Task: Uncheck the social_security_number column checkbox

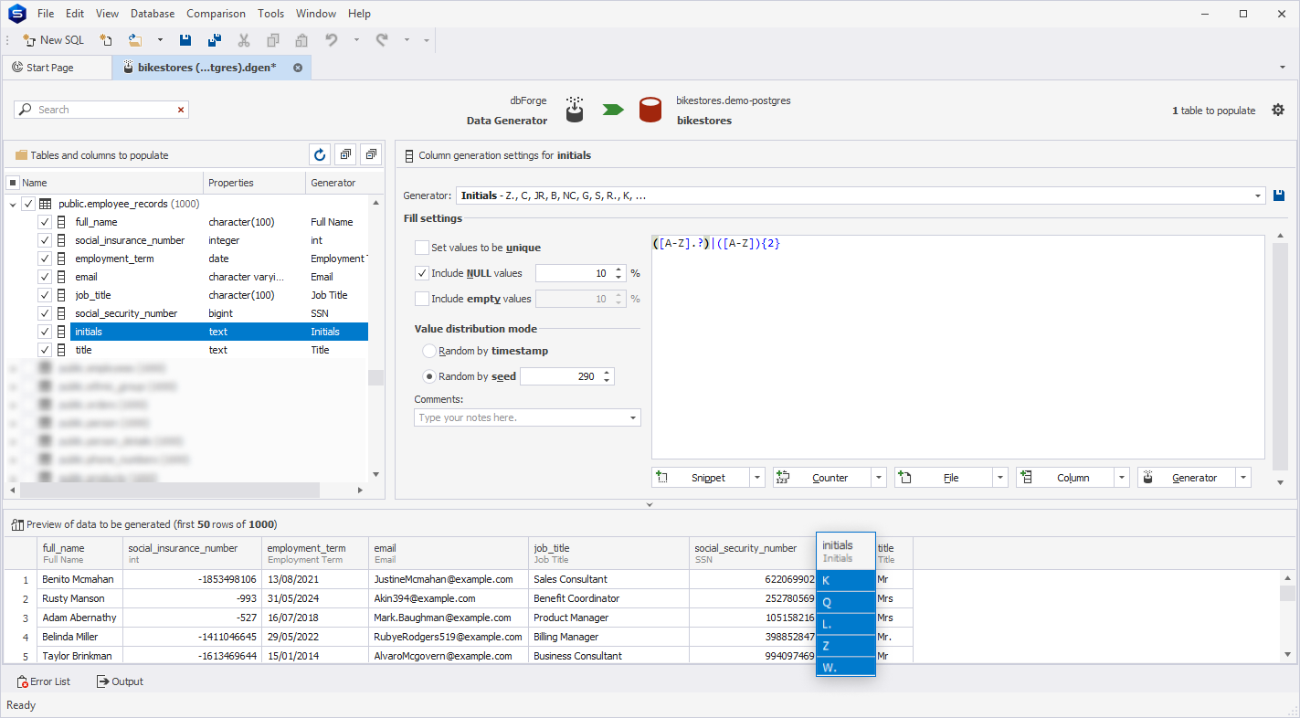Action: tap(44, 313)
